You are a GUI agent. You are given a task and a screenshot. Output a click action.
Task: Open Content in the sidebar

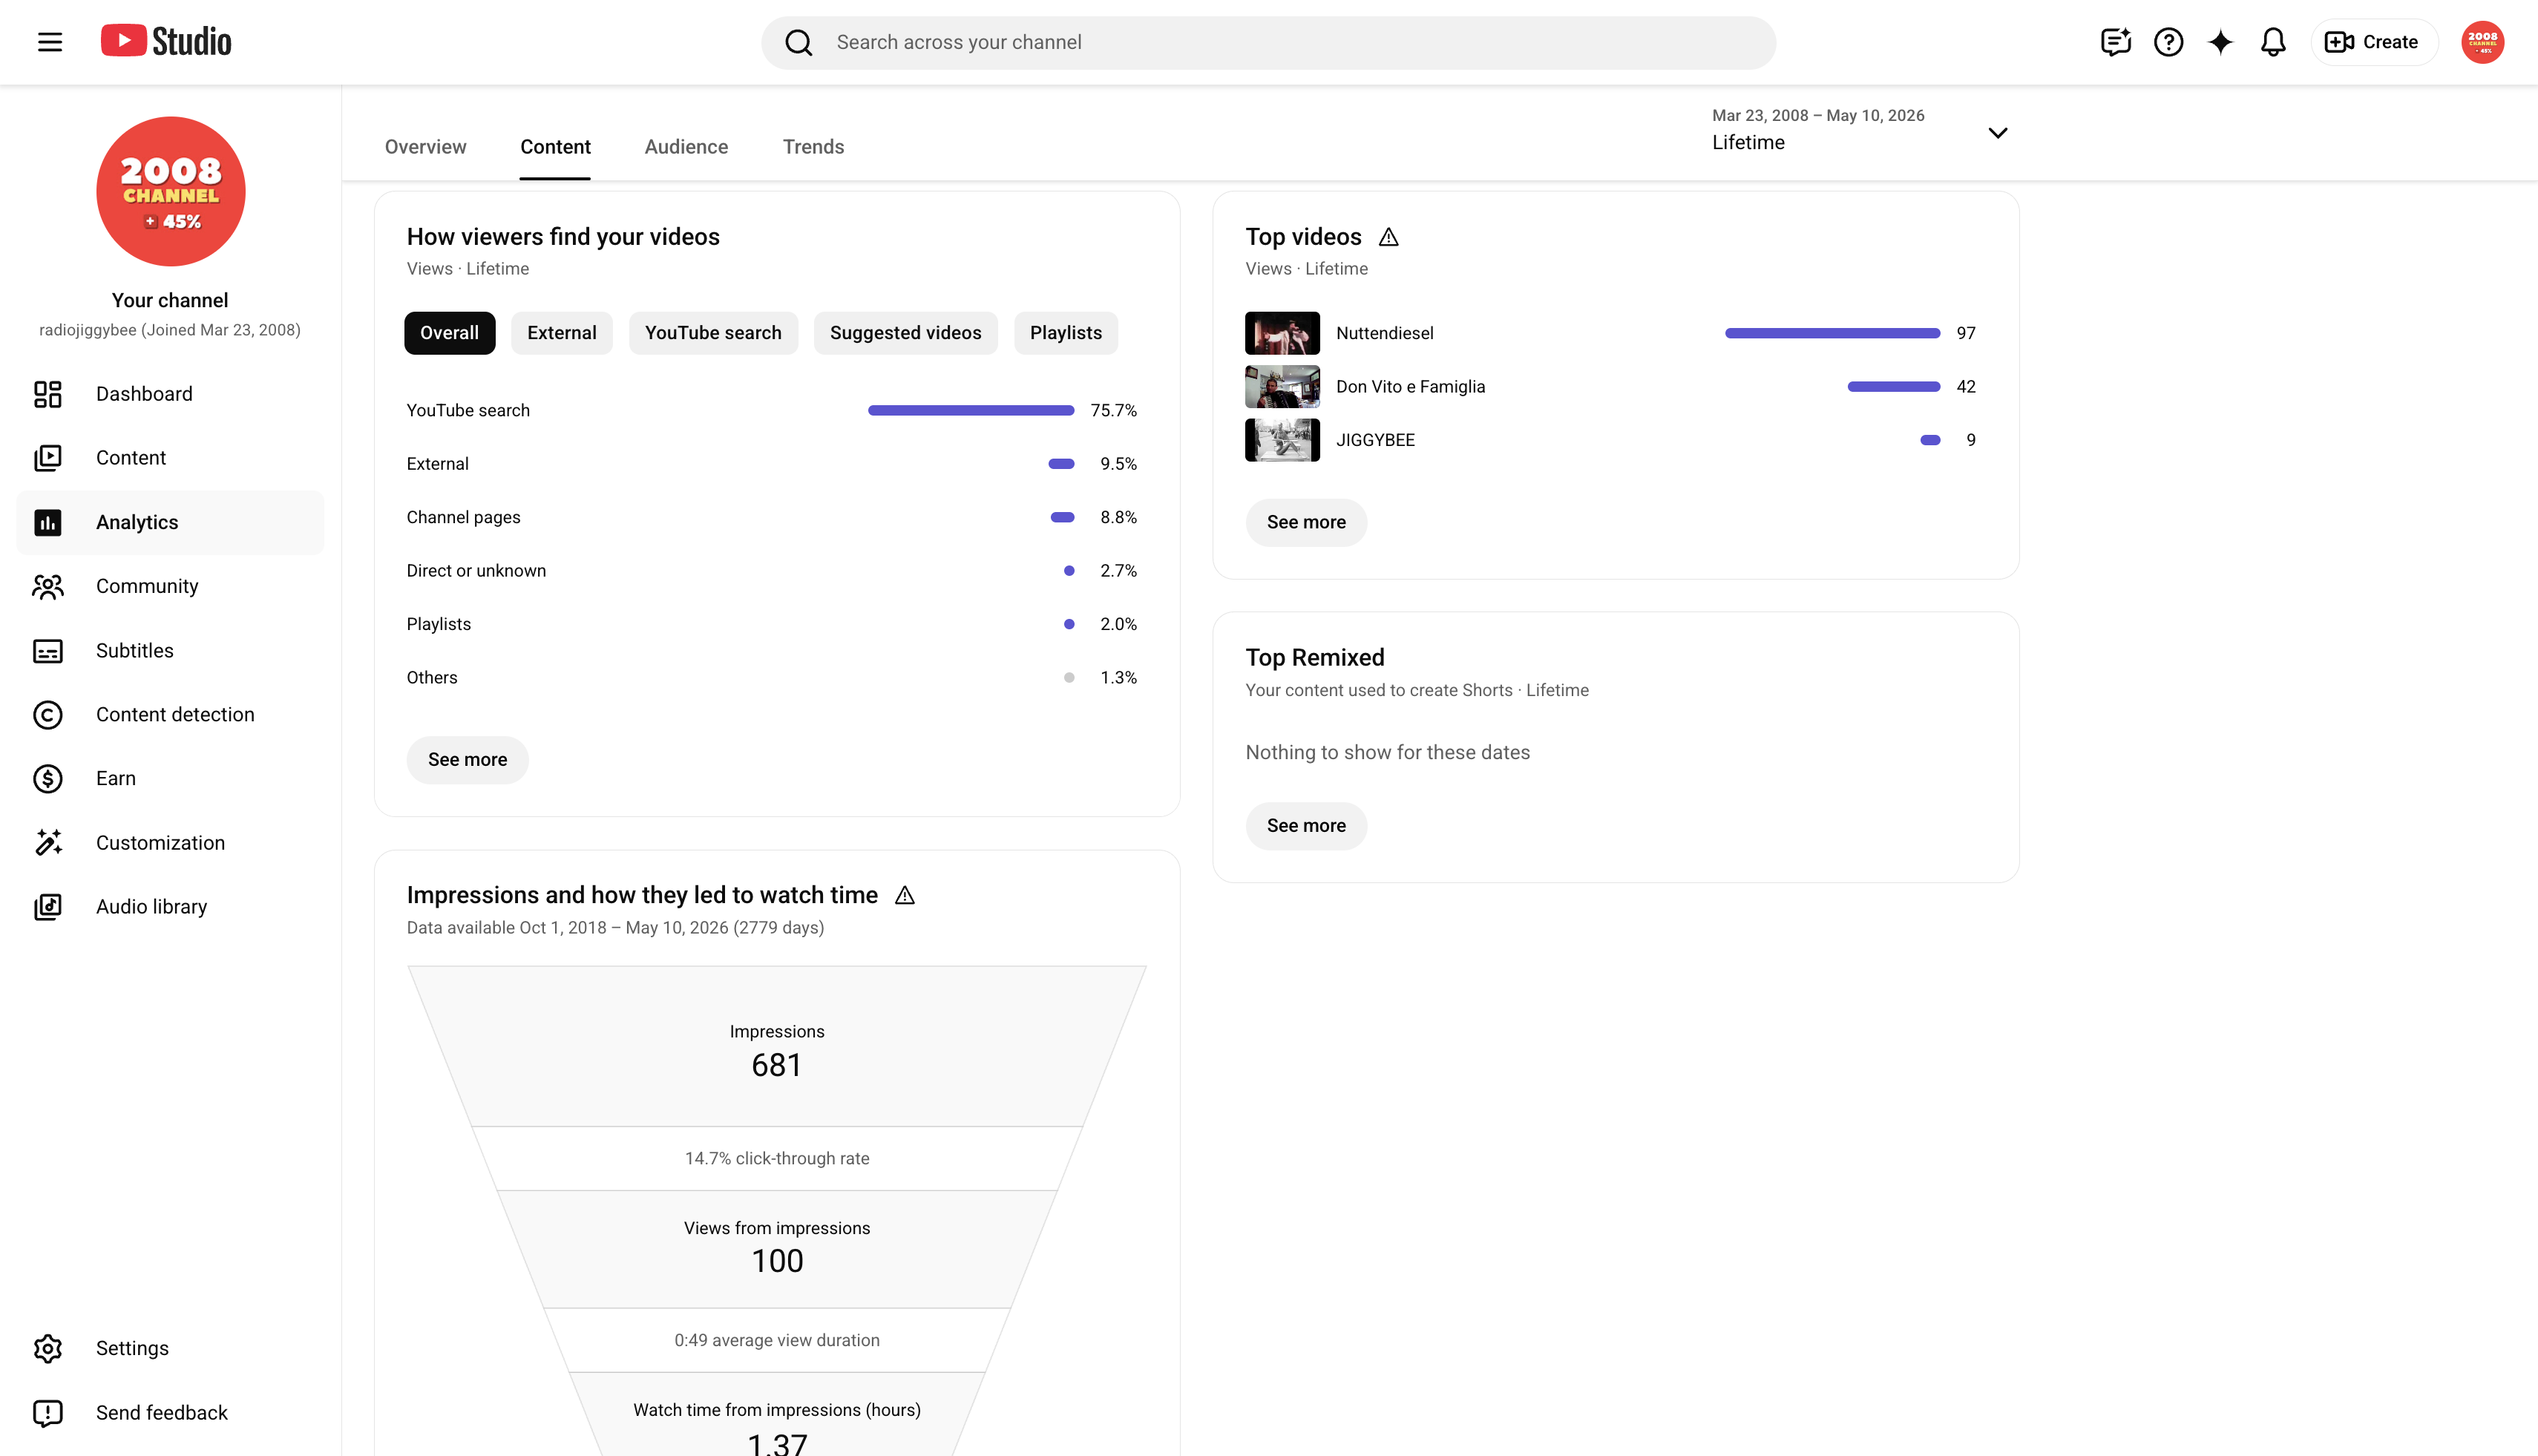coord(170,458)
